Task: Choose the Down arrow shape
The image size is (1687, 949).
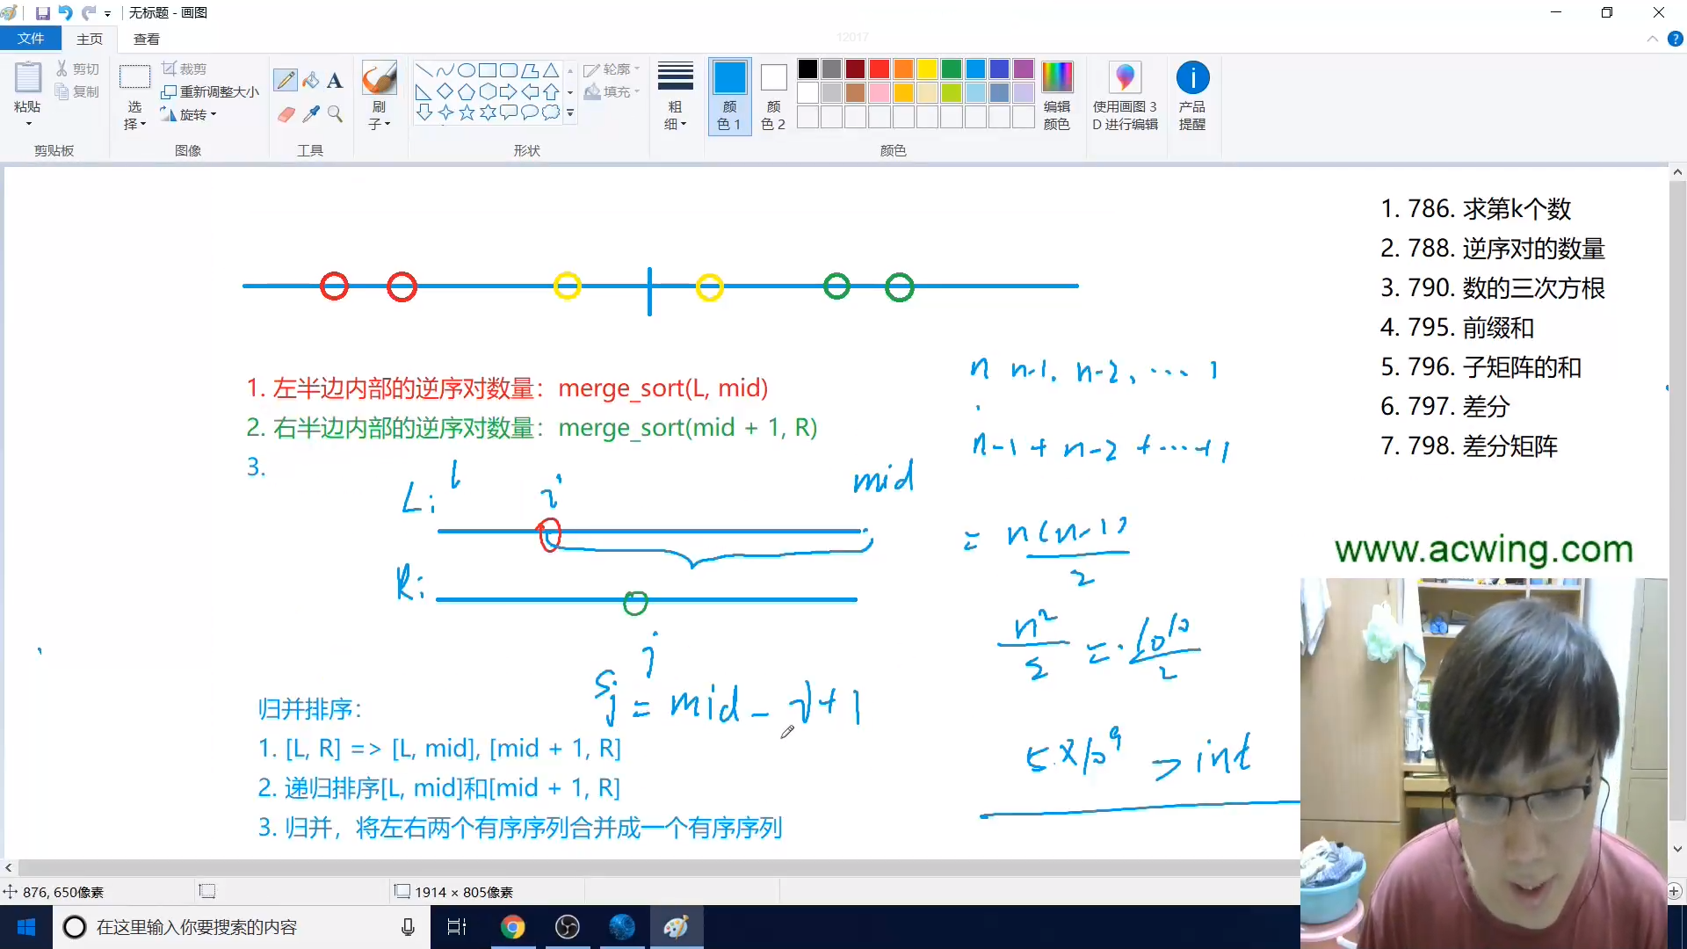Action: click(x=424, y=112)
